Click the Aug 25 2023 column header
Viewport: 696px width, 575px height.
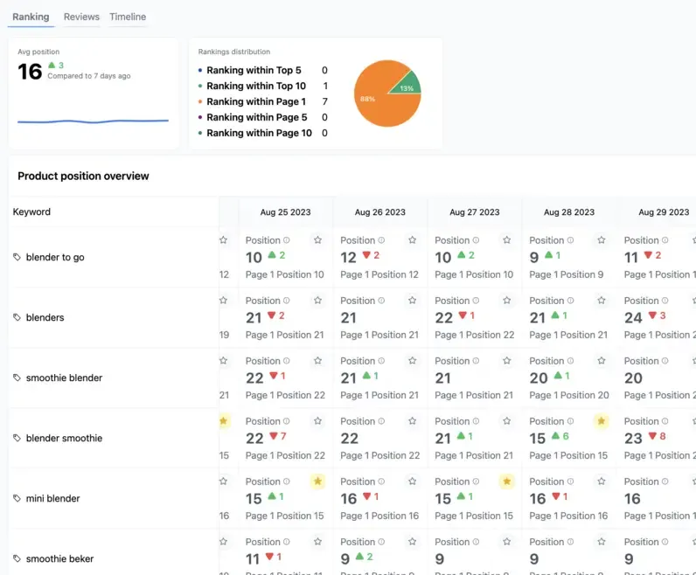285,212
